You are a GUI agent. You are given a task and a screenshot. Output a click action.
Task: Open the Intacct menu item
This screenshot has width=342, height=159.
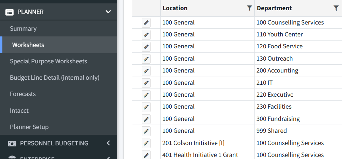19,111
